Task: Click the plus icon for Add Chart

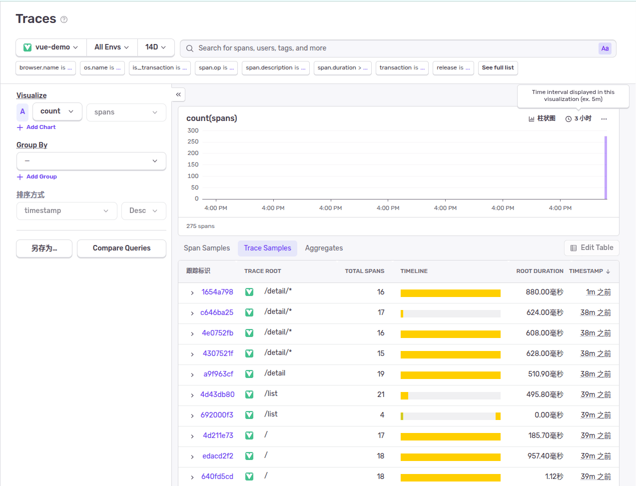Action: pos(20,127)
